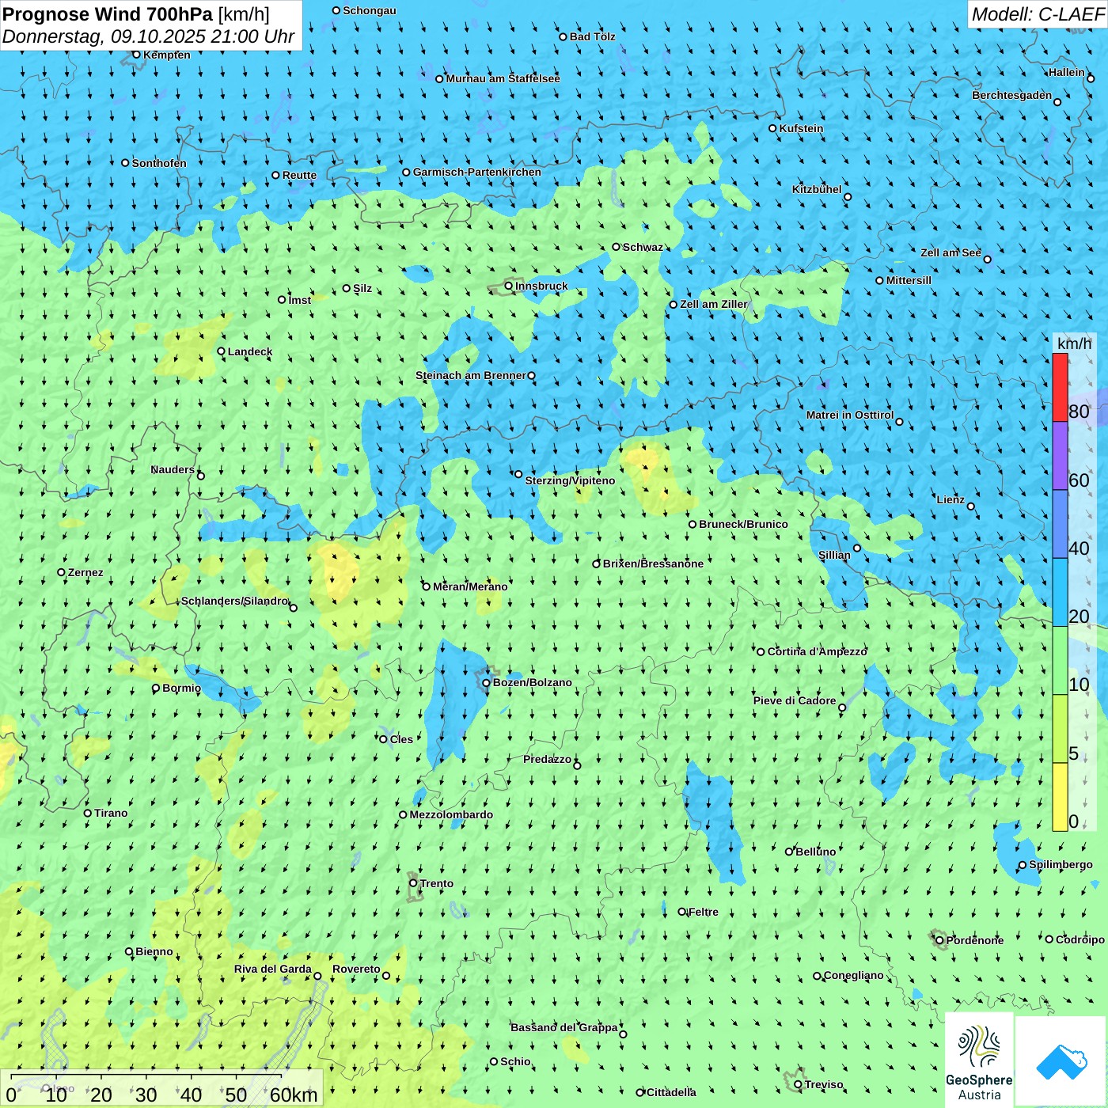
Task: Click the Zernez town label
Action: coord(85,572)
